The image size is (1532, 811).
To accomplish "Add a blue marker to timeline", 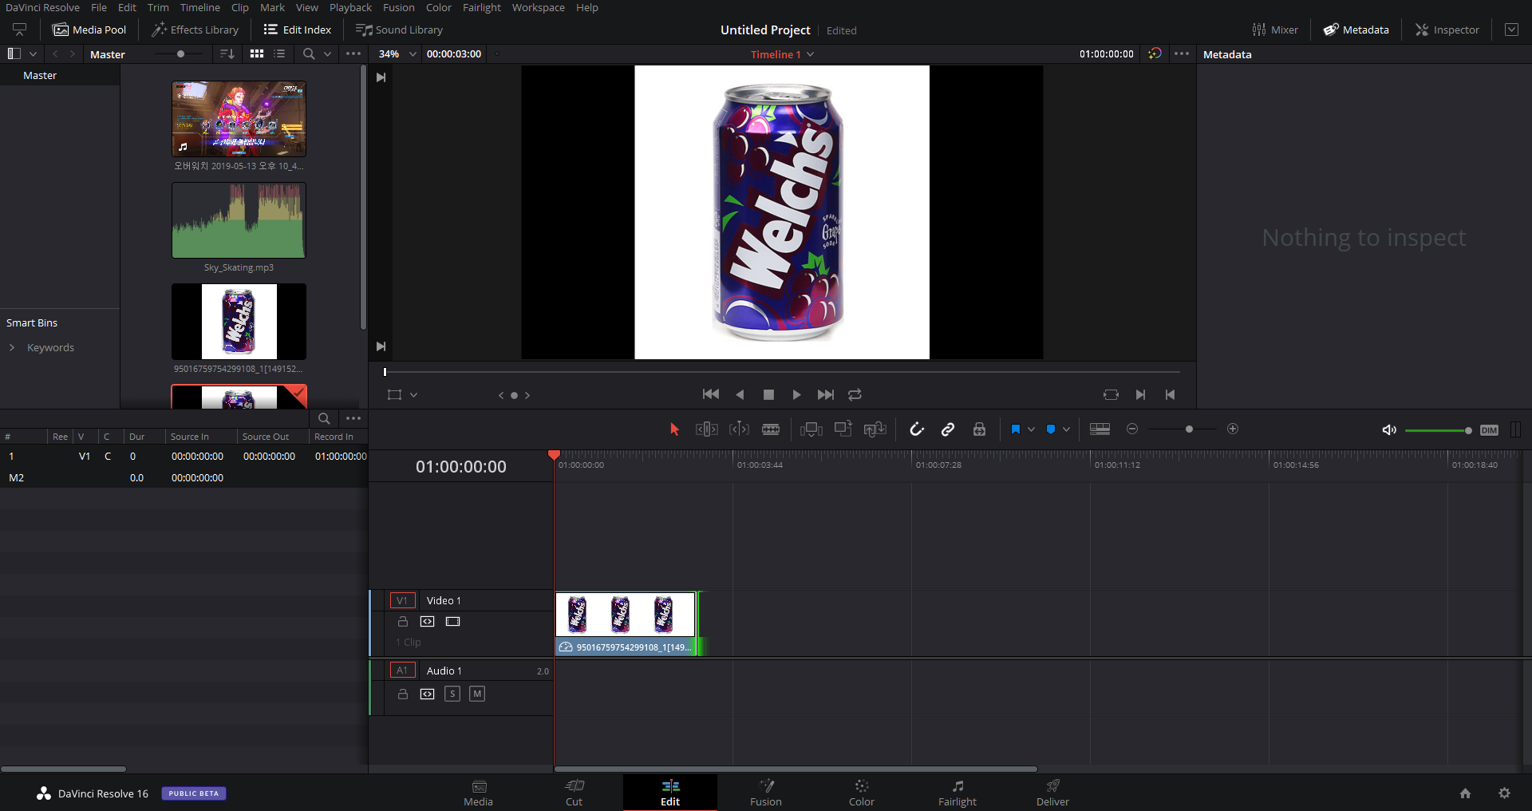I will pyautogui.click(x=1051, y=429).
